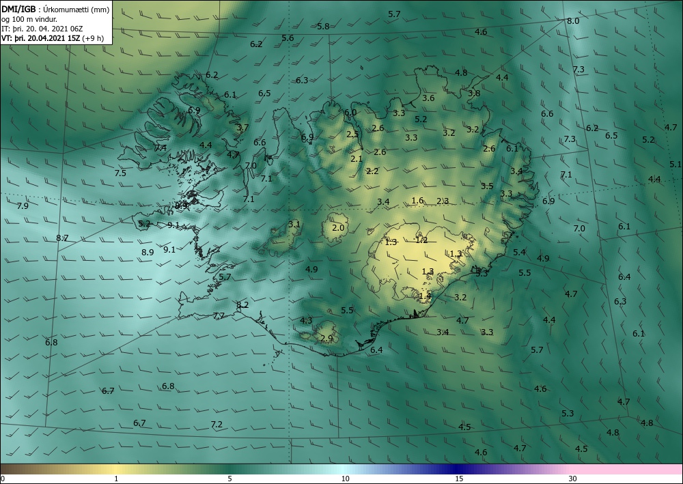Click the "2.9" value on the southern glacier

pos(326,338)
